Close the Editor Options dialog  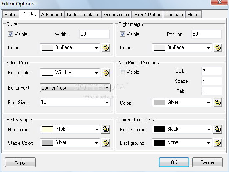(x=219, y=2)
